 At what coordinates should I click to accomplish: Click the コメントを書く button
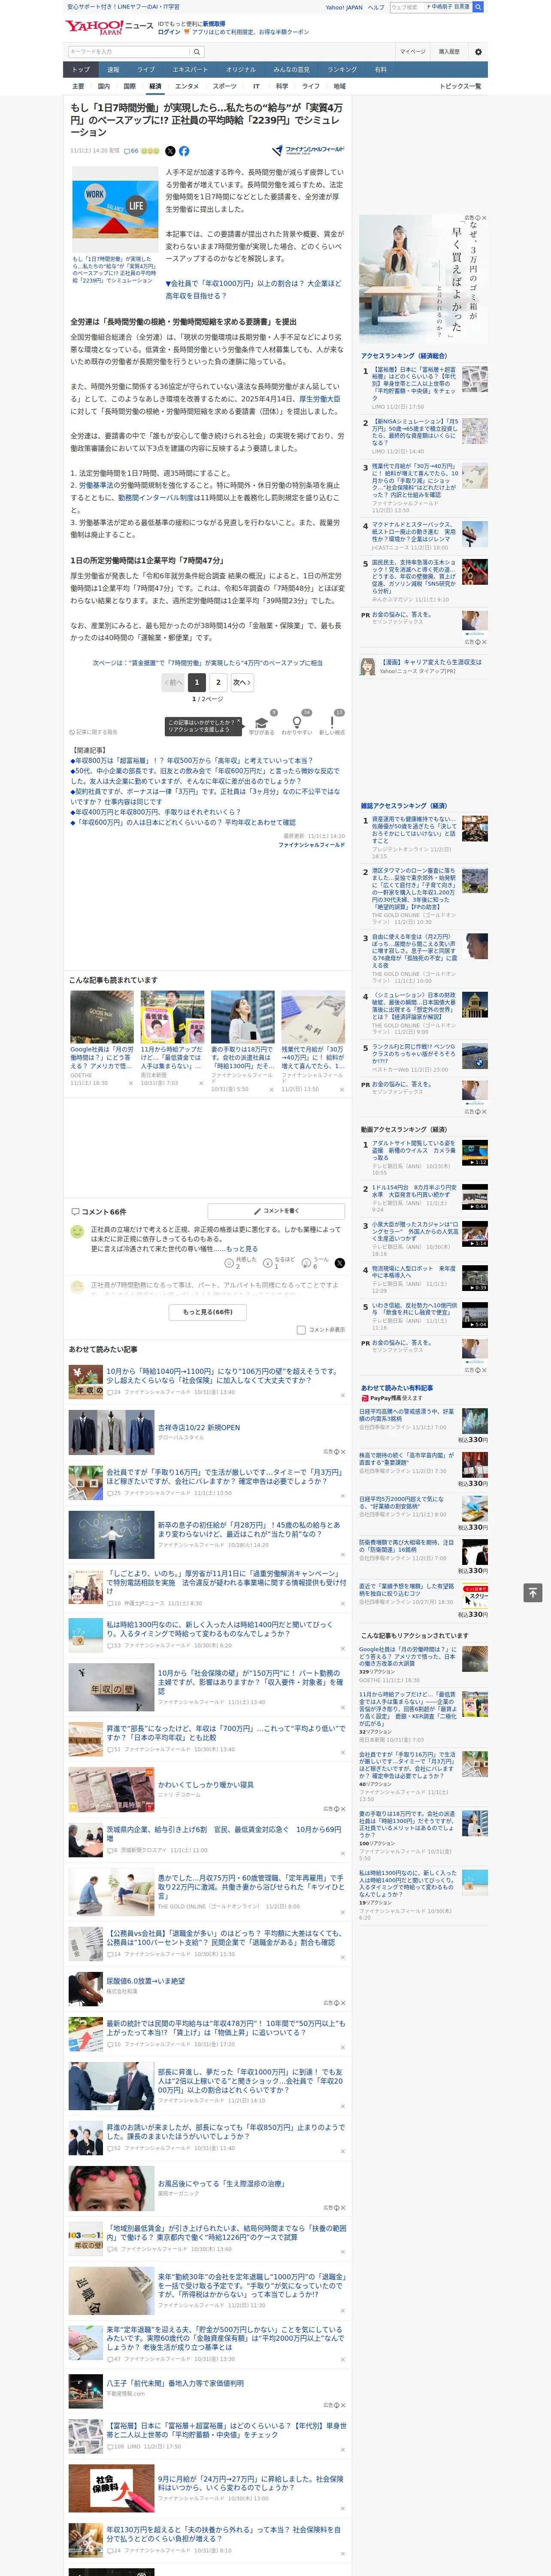tap(276, 1211)
